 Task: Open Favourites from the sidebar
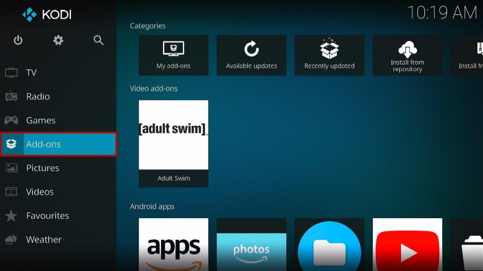(58, 215)
